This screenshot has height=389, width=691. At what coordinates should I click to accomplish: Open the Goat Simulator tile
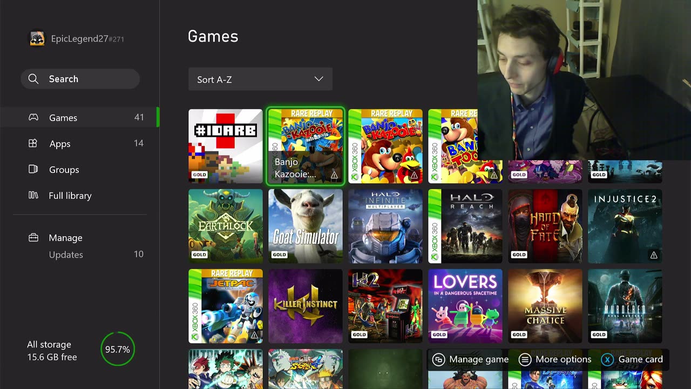306,226
